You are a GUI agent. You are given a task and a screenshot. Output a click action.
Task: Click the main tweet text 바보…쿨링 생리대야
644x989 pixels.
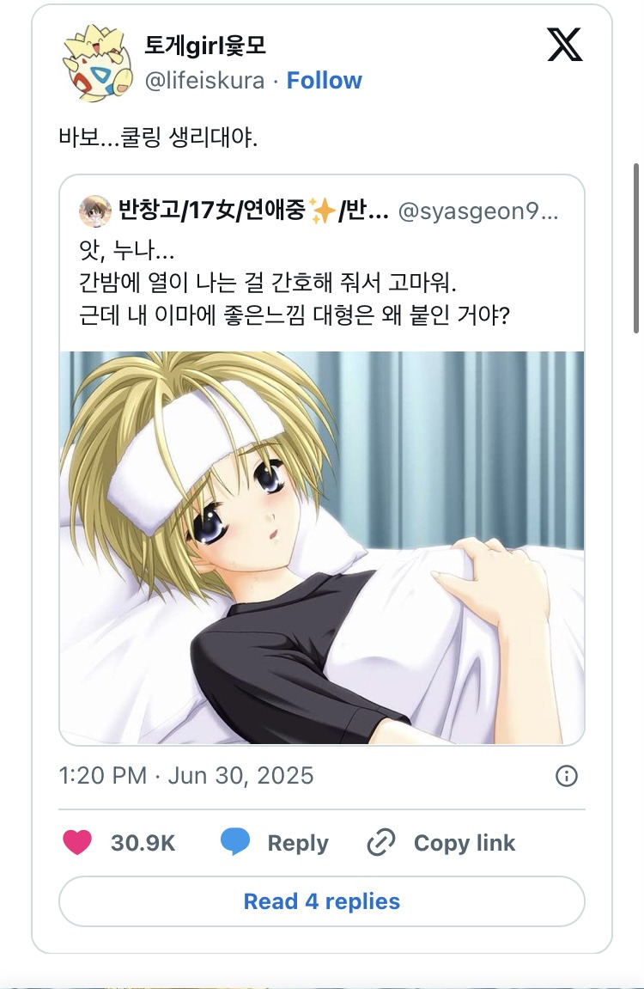(x=158, y=137)
